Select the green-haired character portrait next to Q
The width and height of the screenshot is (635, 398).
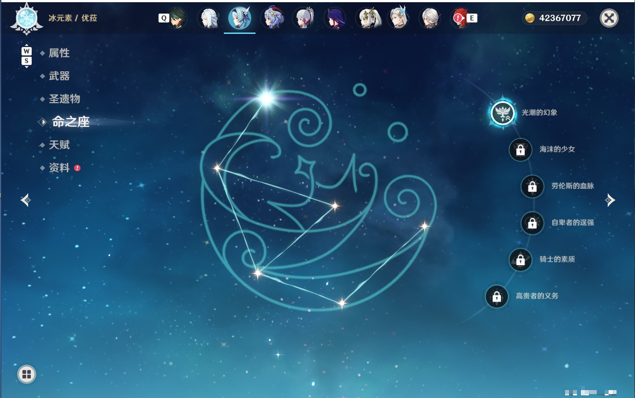point(177,18)
